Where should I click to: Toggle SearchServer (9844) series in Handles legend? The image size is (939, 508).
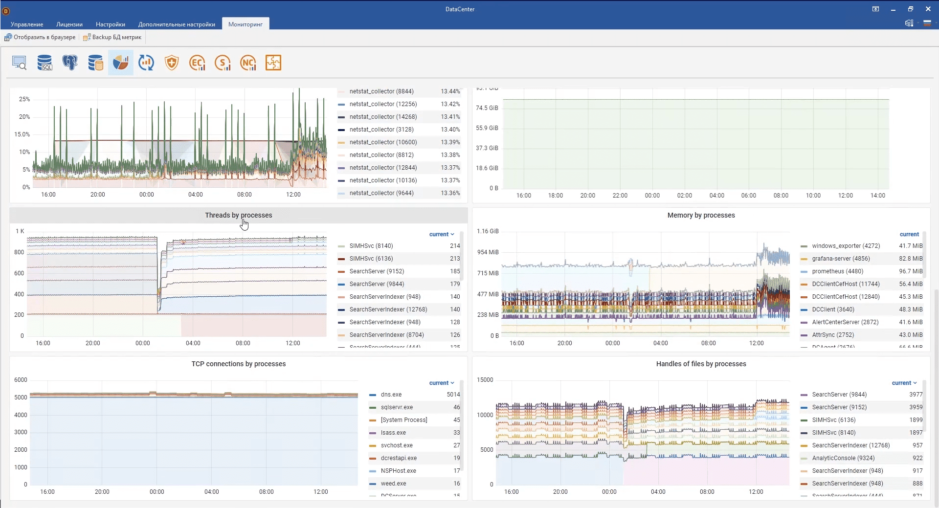coord(839,395)
